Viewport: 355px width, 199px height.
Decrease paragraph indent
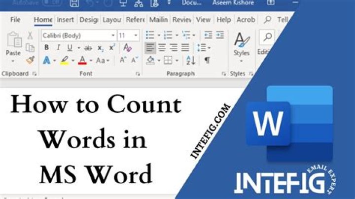208,35
